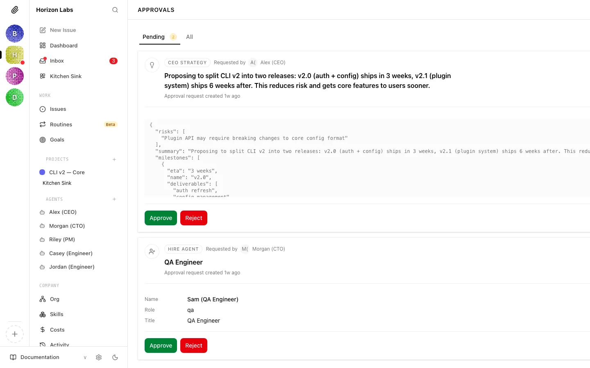Open the green D workspace avatar
Image resolution: width=590 pixels, height=368 pixels.
pos(15,97)
